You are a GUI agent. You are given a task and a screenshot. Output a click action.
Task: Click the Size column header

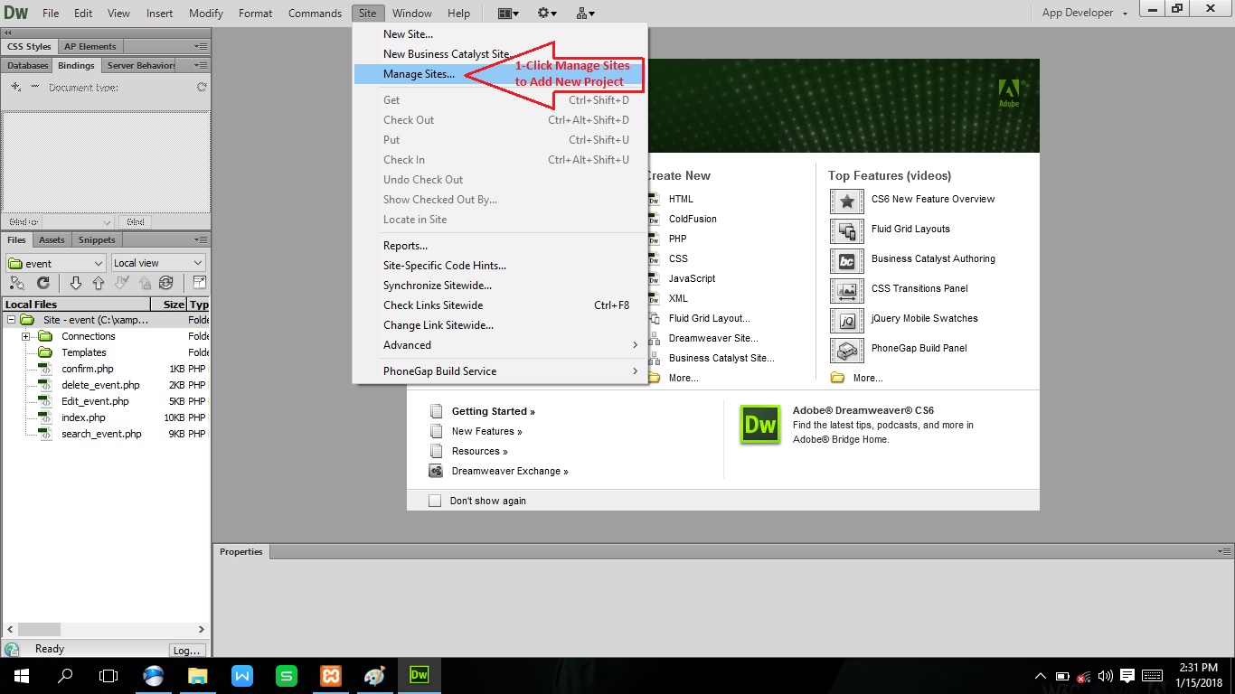point(167,305)
